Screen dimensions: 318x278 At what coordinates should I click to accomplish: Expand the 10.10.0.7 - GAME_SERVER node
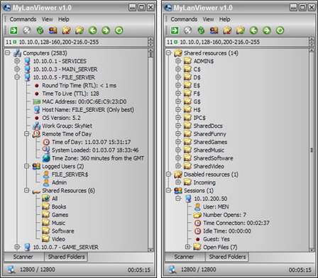(17, 247)
